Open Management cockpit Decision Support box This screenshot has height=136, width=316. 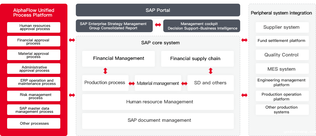pos(202,26)
